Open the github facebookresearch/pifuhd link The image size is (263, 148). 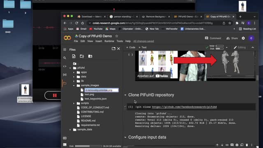point(185,107)
